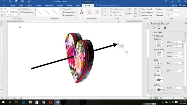Open the Lighting preset dropdown

pos(160,90)
